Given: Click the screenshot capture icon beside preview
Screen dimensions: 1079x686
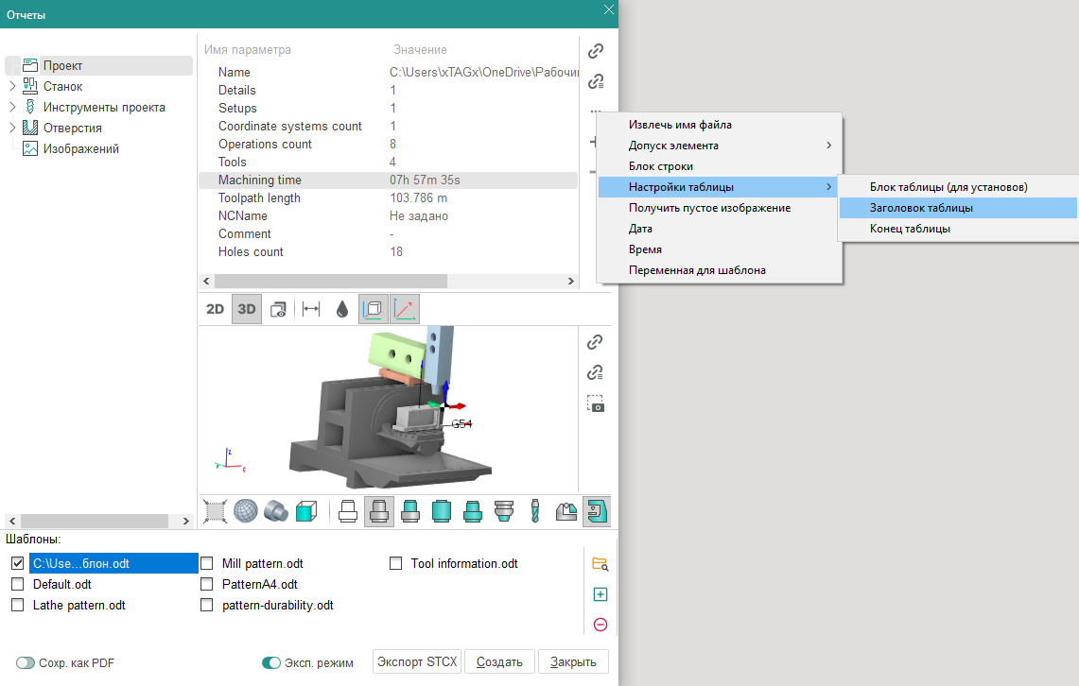Looking at the screenshot, I should click(596, 403).
